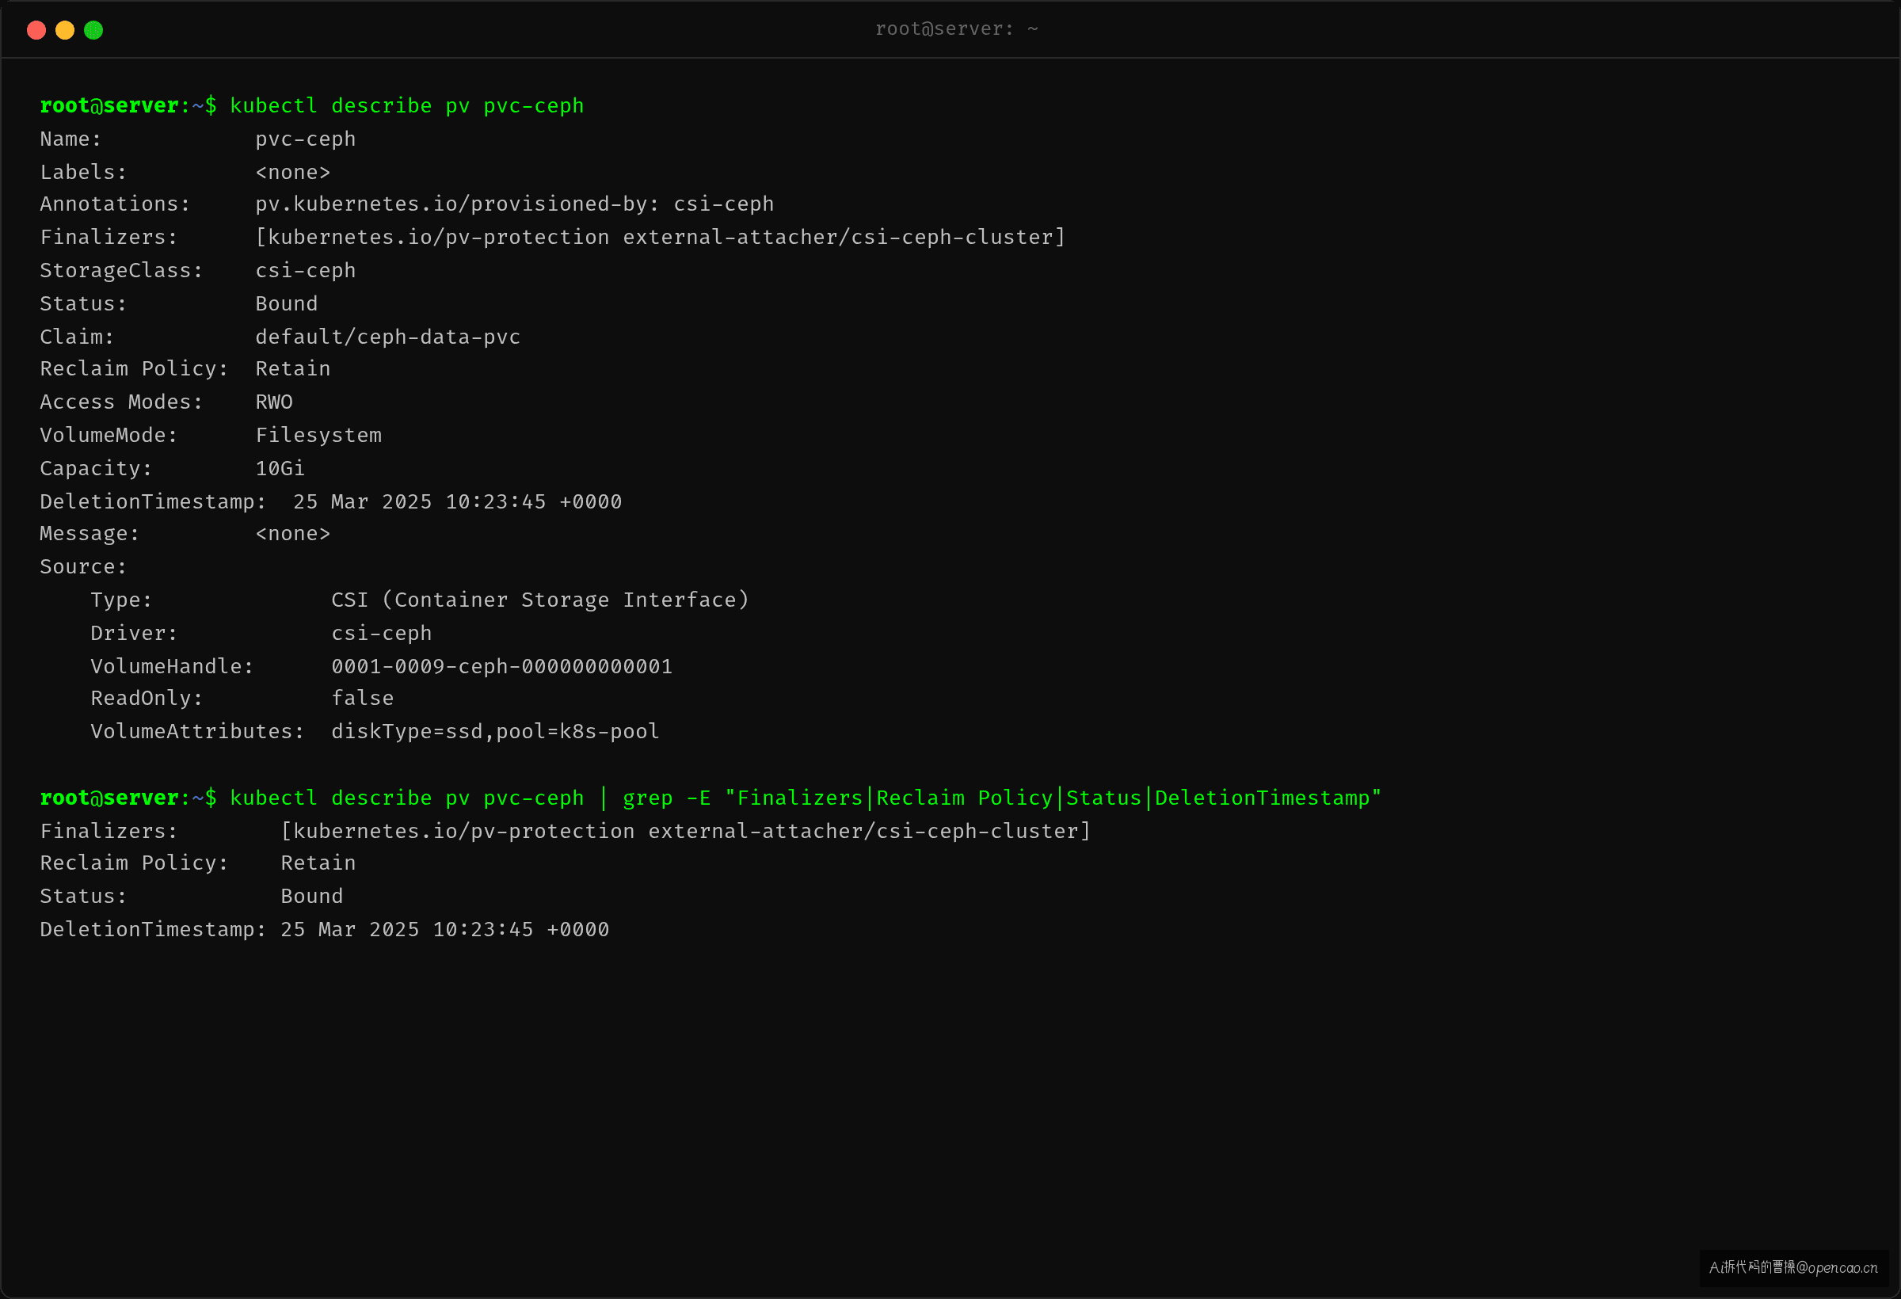
Task: Click the csi-ceph StorageClass value
Action: pos(305,271)
